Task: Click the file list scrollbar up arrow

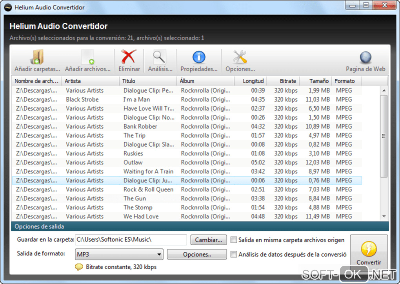Action: pyautogui.click(x=384, y=91)
